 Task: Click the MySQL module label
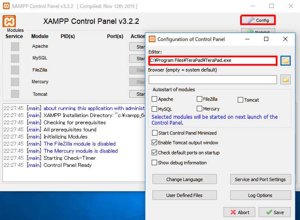(40, 58)
